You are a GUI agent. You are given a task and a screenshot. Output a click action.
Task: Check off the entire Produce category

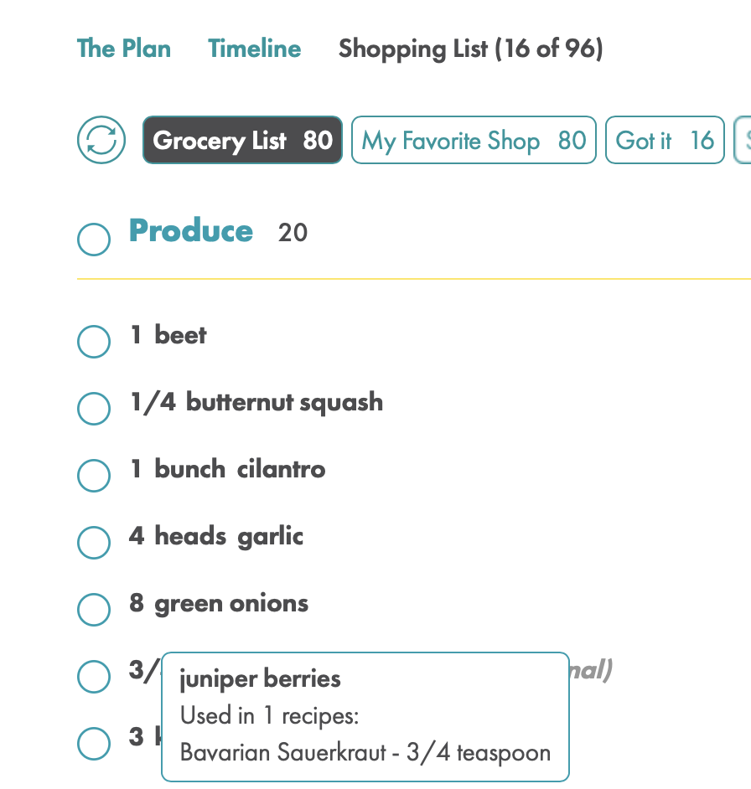(94, 239)
